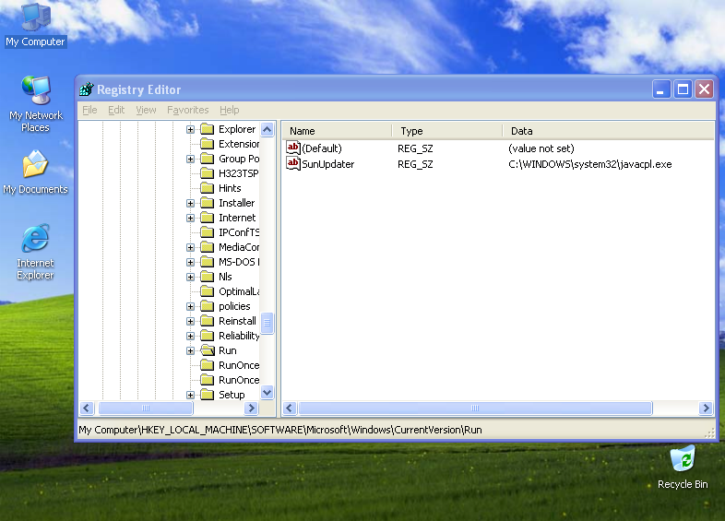
Task: Expand the Group Po key
Action: 190,159
